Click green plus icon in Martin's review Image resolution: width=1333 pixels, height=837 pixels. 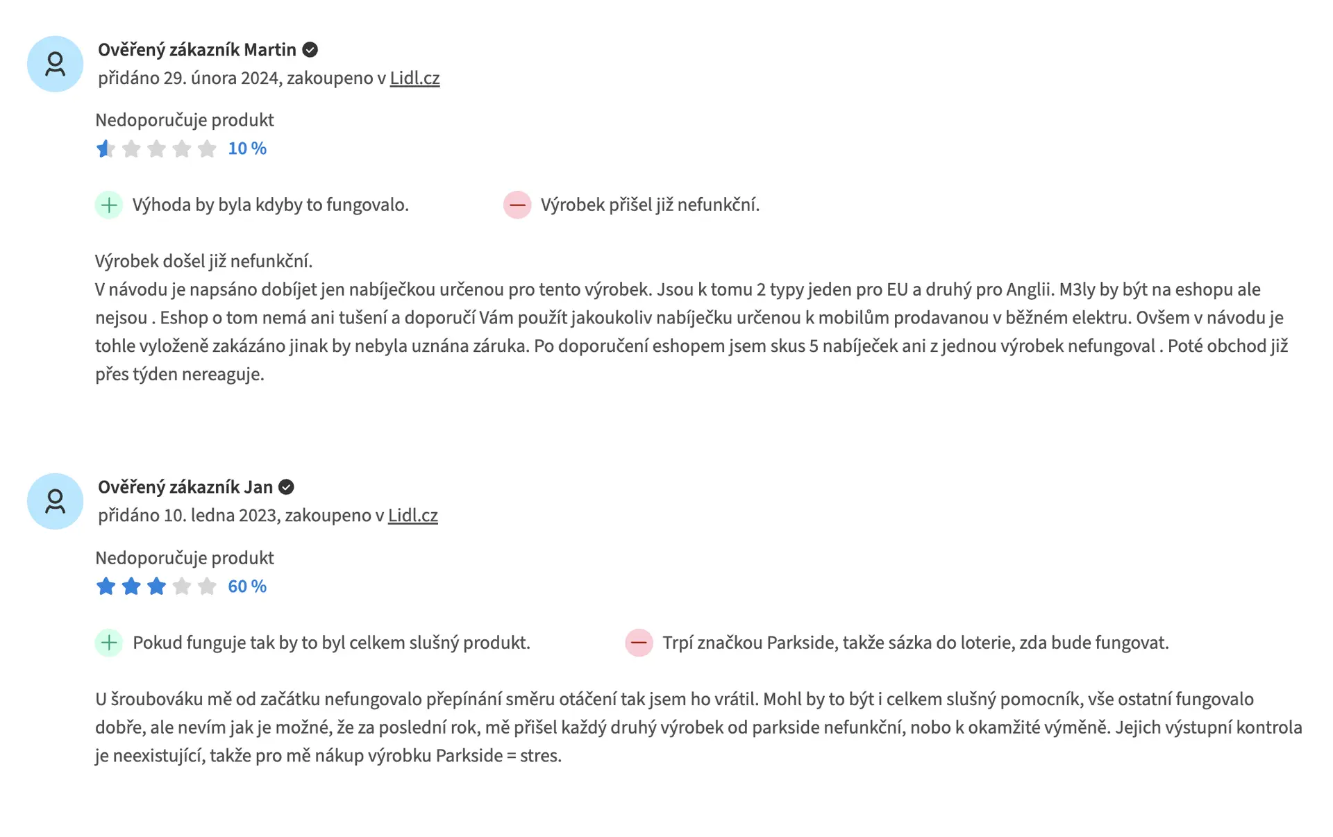[x=109, y=205]
